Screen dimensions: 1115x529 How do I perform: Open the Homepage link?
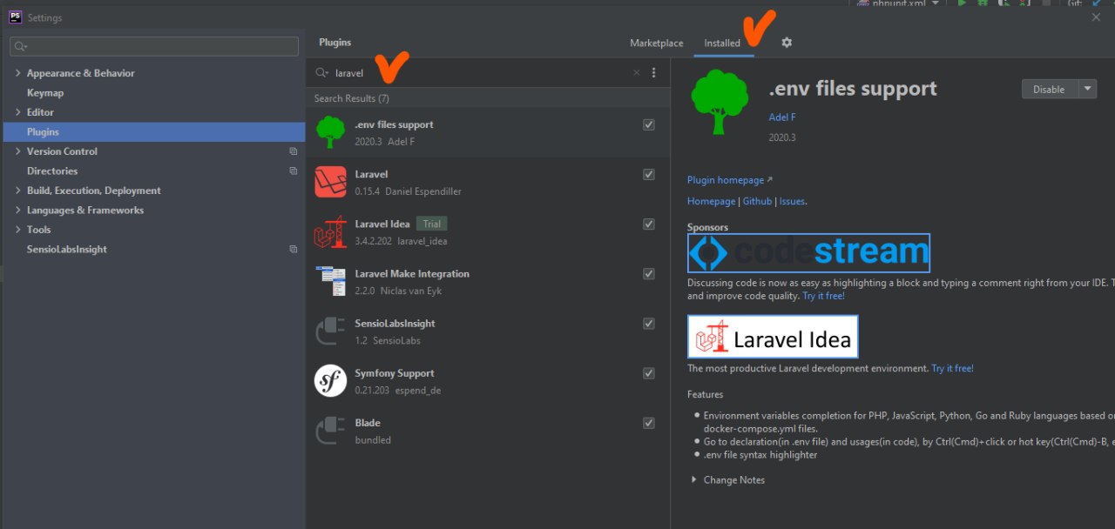pos(711,201)
